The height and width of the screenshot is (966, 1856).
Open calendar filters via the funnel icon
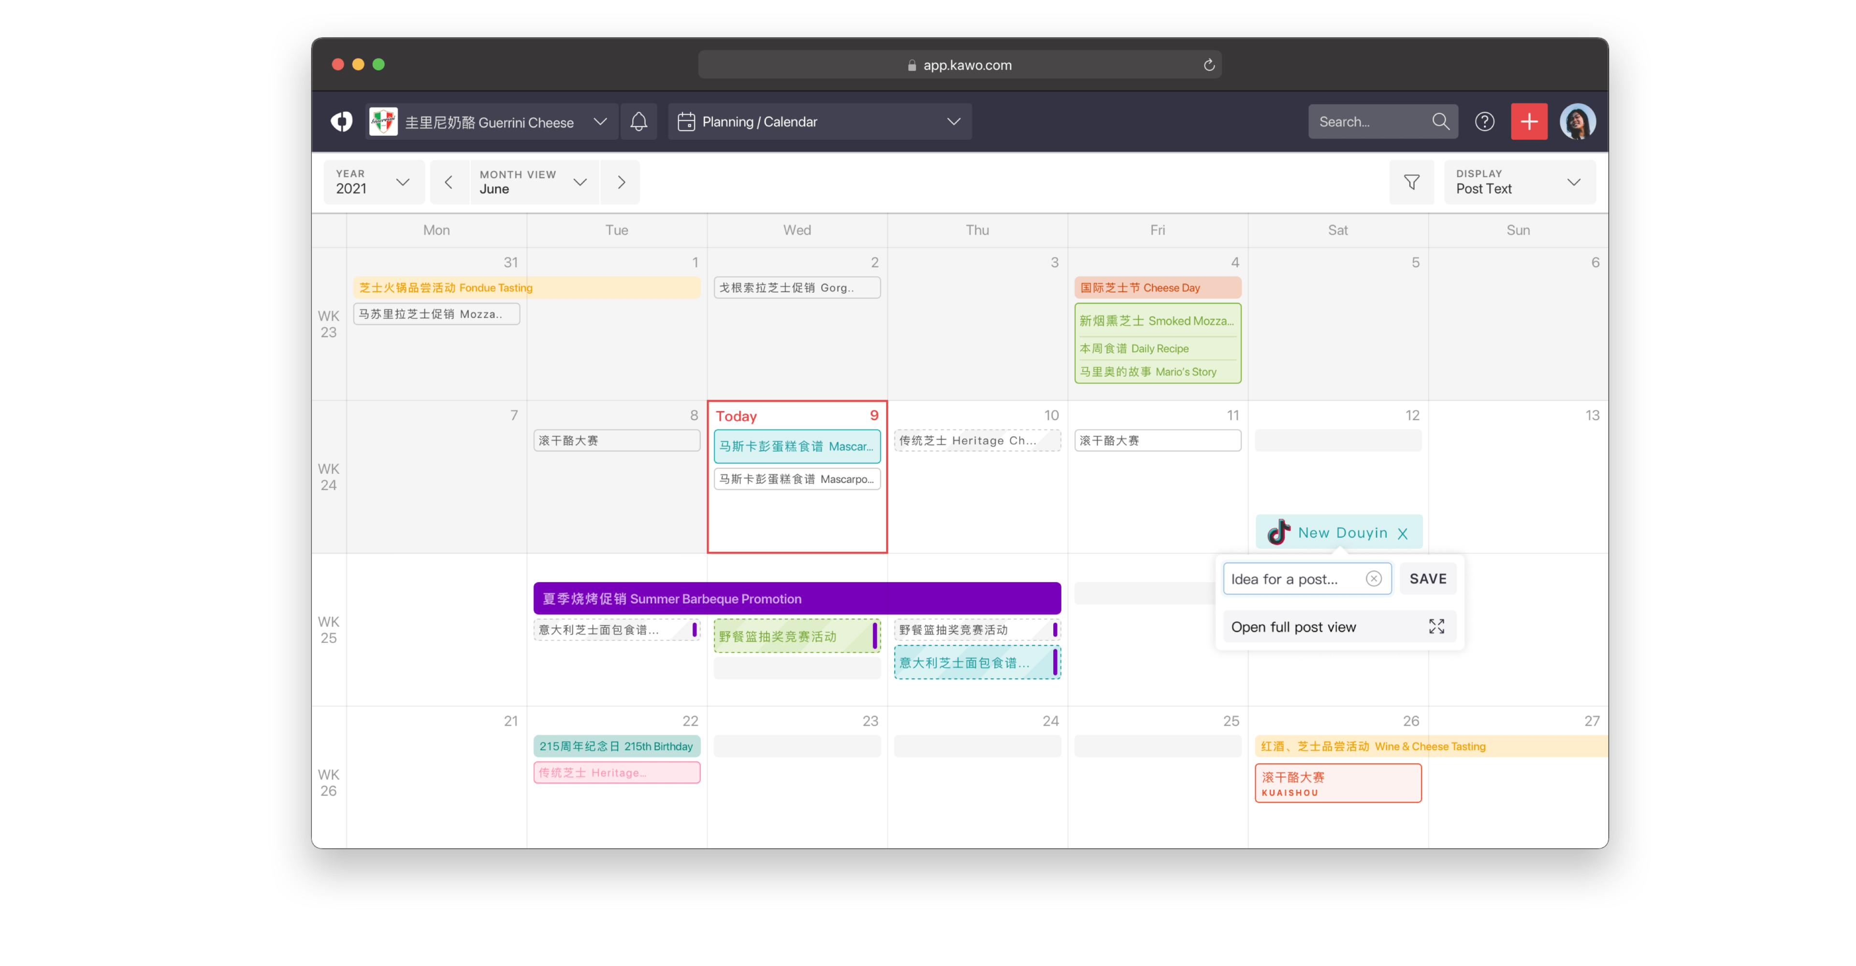point(1411,182)
